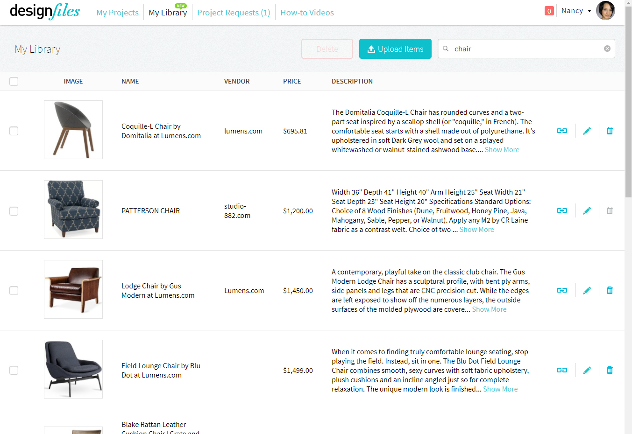Edit the Lodge Chair entry

point(587,290)
